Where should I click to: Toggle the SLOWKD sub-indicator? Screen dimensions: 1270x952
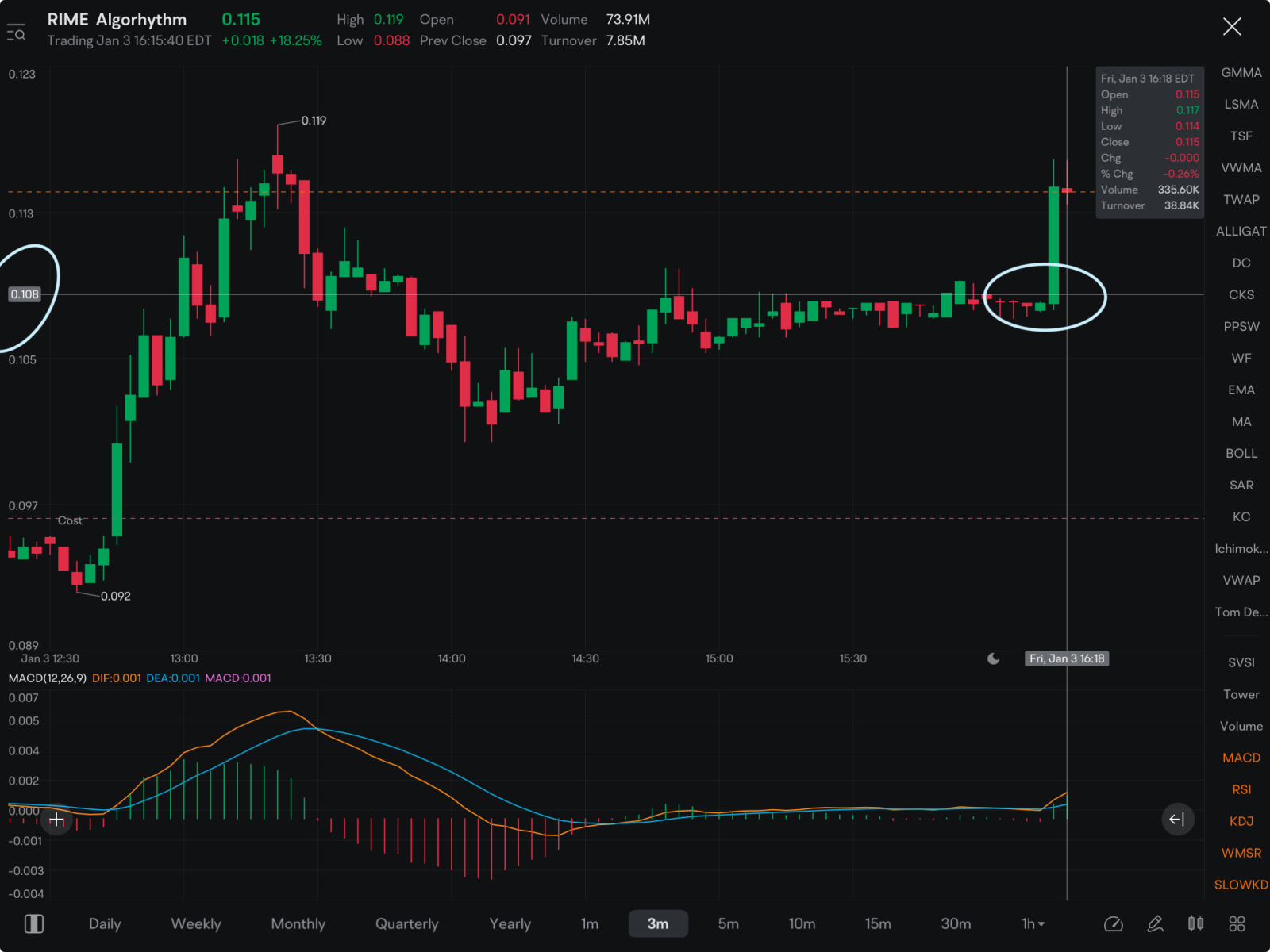point(1241,885)
